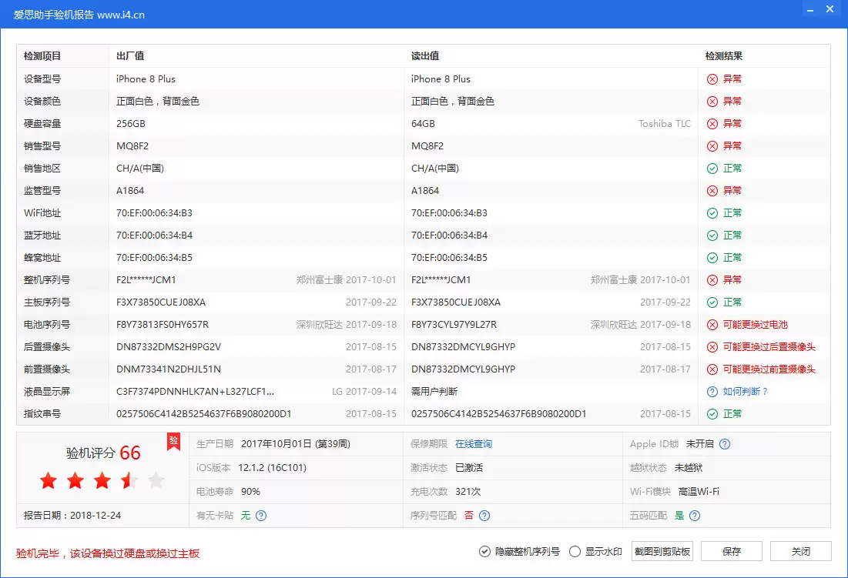Open 在线查询 warranty link

point(473,444)
